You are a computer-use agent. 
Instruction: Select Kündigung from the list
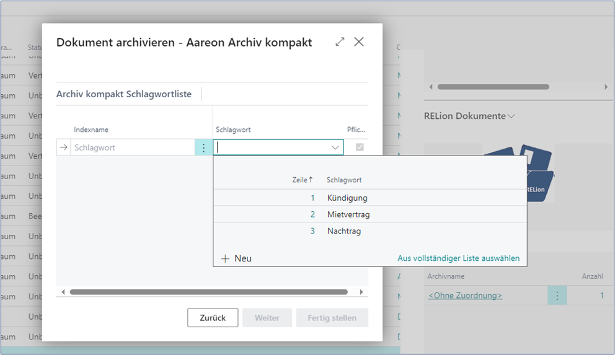347,198
